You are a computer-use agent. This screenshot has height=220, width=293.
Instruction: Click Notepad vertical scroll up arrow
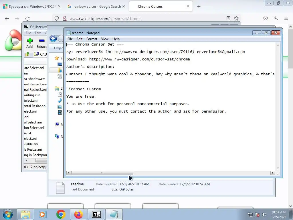[x=278, y=45]
